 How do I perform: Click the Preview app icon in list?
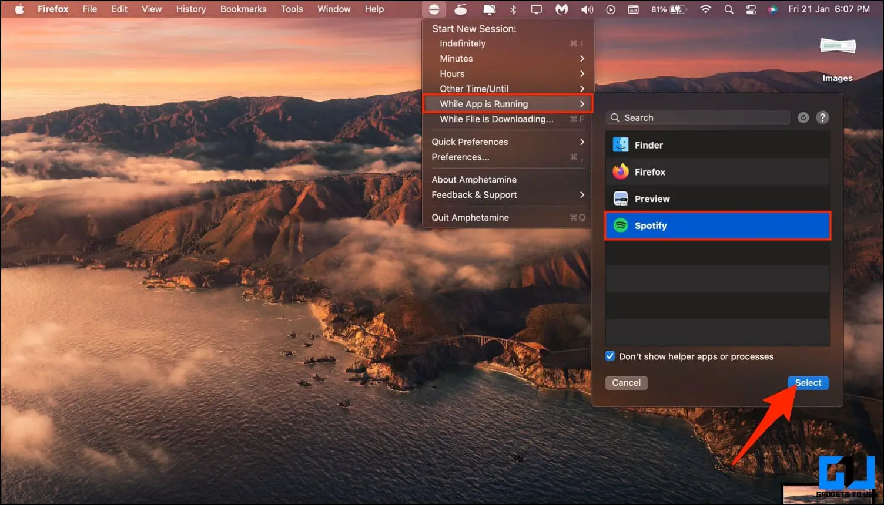(x=621, y=198)
